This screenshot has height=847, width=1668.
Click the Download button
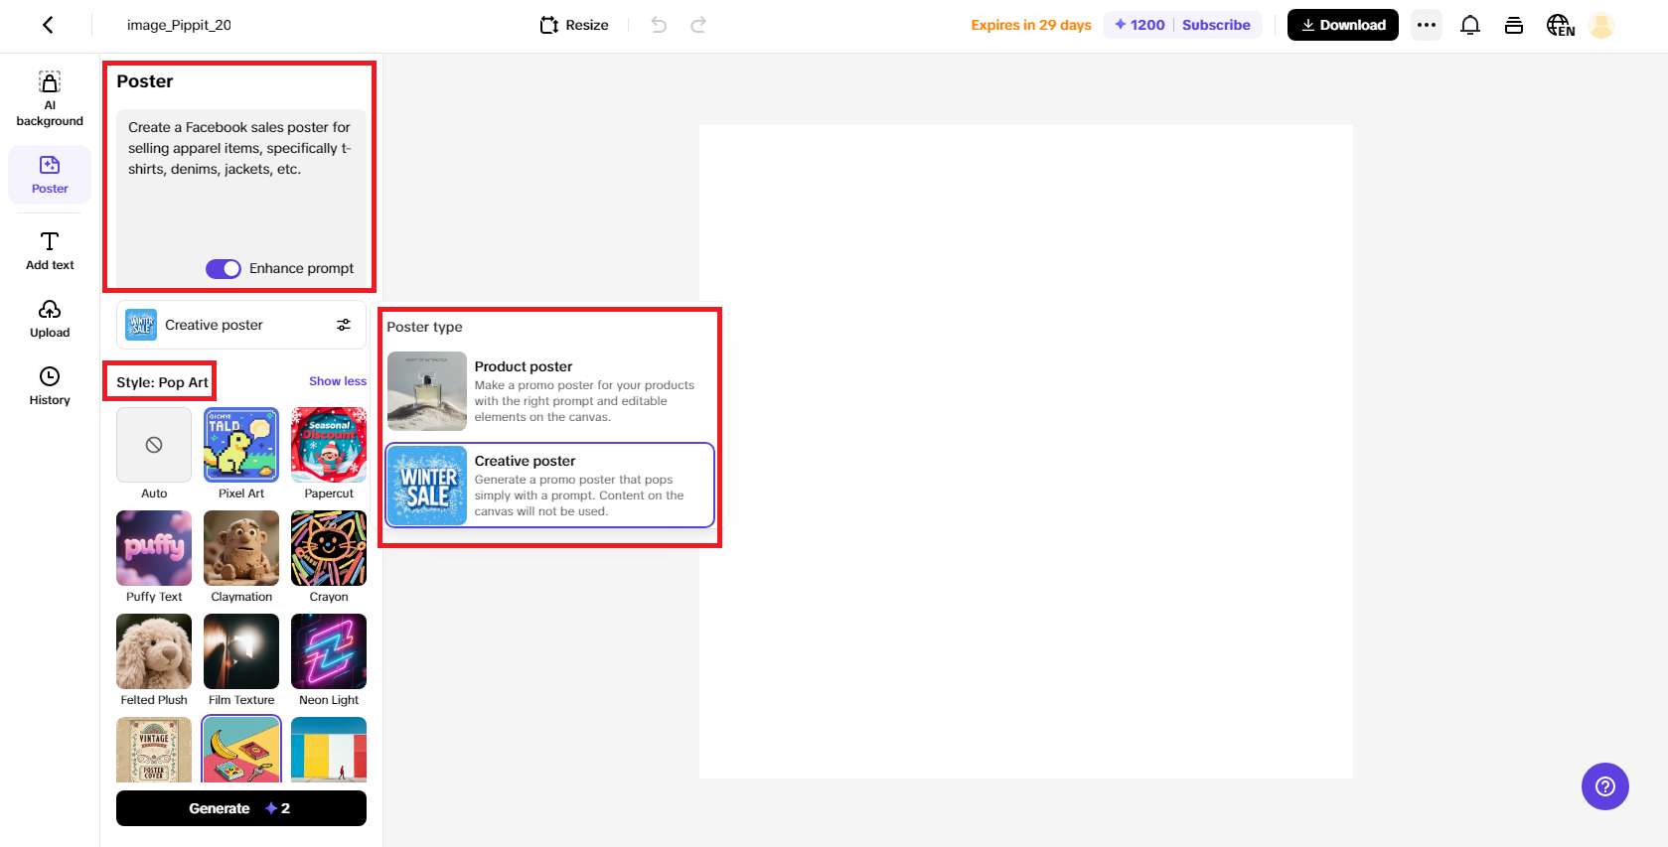point(1343,25)
